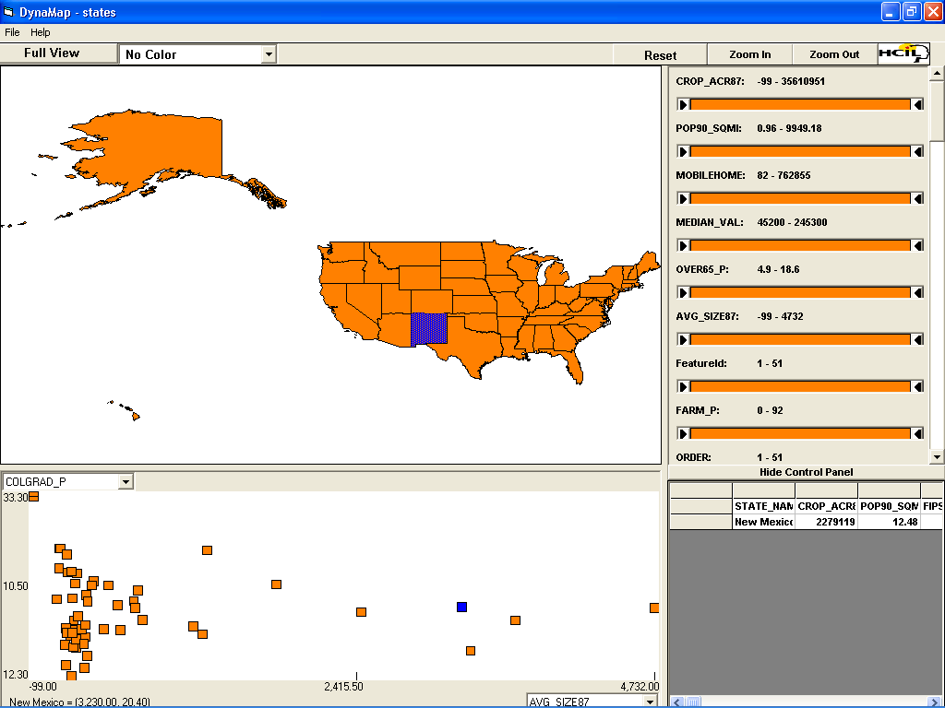Open the File menu

pyautogui.click(x=12, y=32)
